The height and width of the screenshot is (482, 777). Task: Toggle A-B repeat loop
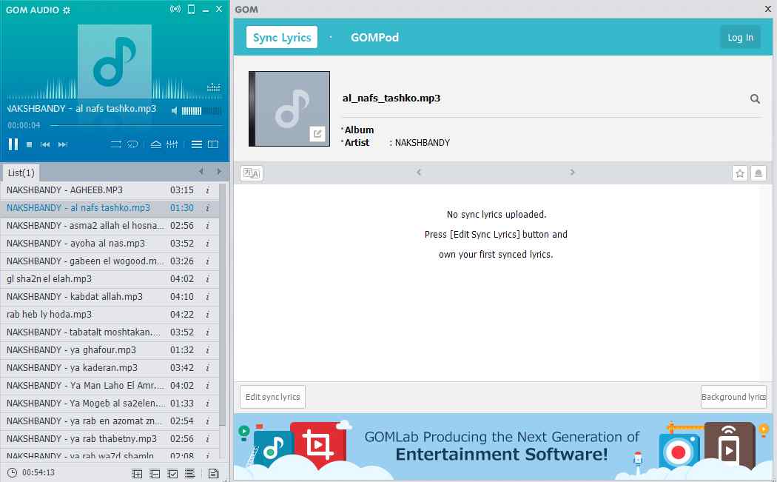click(132, 144)
